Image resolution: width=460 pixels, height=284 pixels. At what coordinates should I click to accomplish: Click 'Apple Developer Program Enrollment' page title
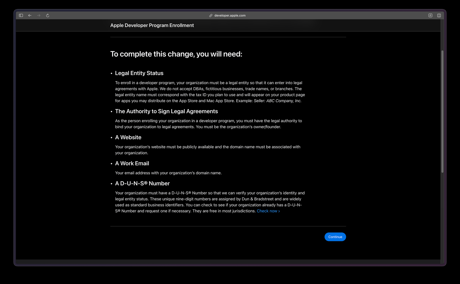pos(152,25)
